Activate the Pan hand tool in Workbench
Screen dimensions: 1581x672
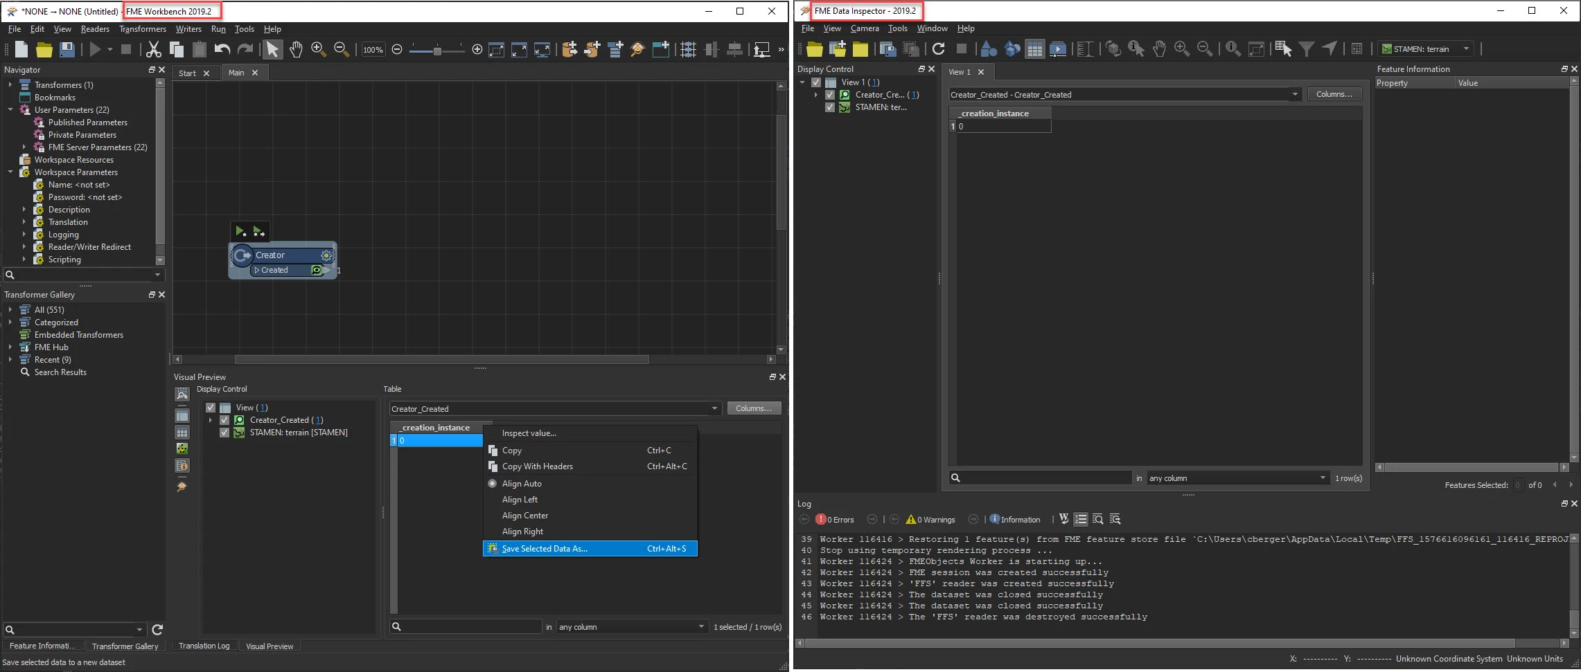pos(296,49)
